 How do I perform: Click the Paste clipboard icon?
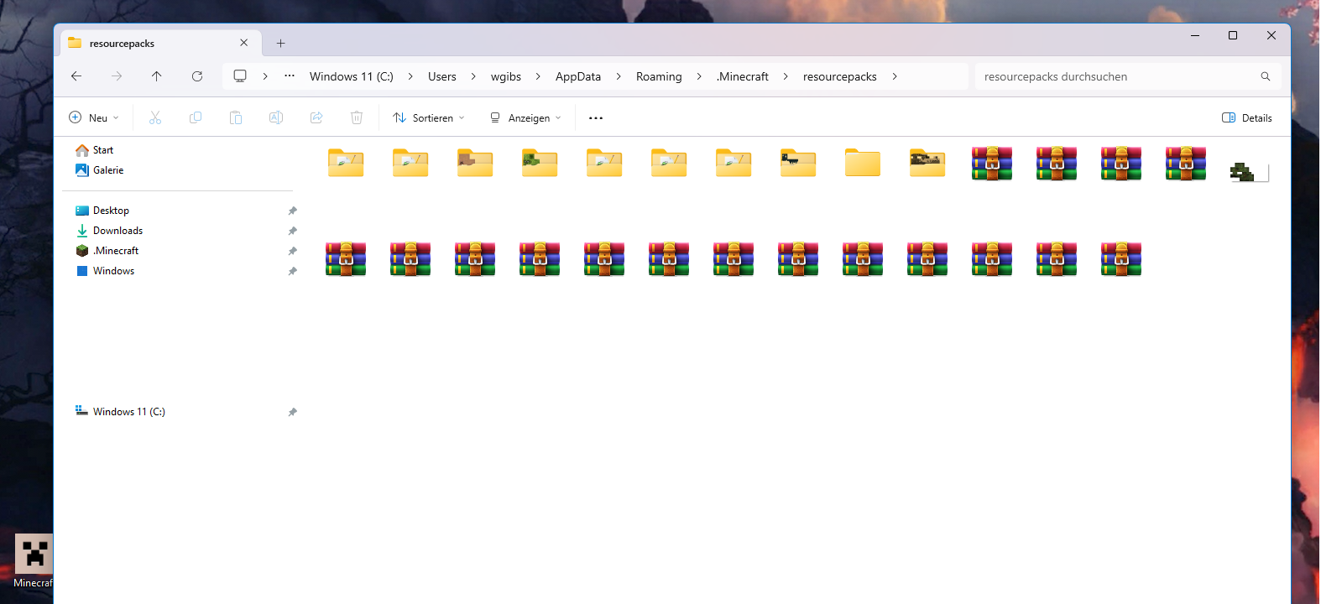point(236,118)
